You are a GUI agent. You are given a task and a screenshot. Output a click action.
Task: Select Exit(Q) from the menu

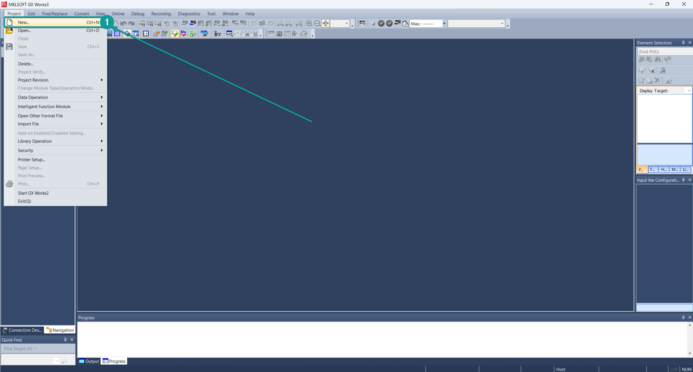[55, 201]
